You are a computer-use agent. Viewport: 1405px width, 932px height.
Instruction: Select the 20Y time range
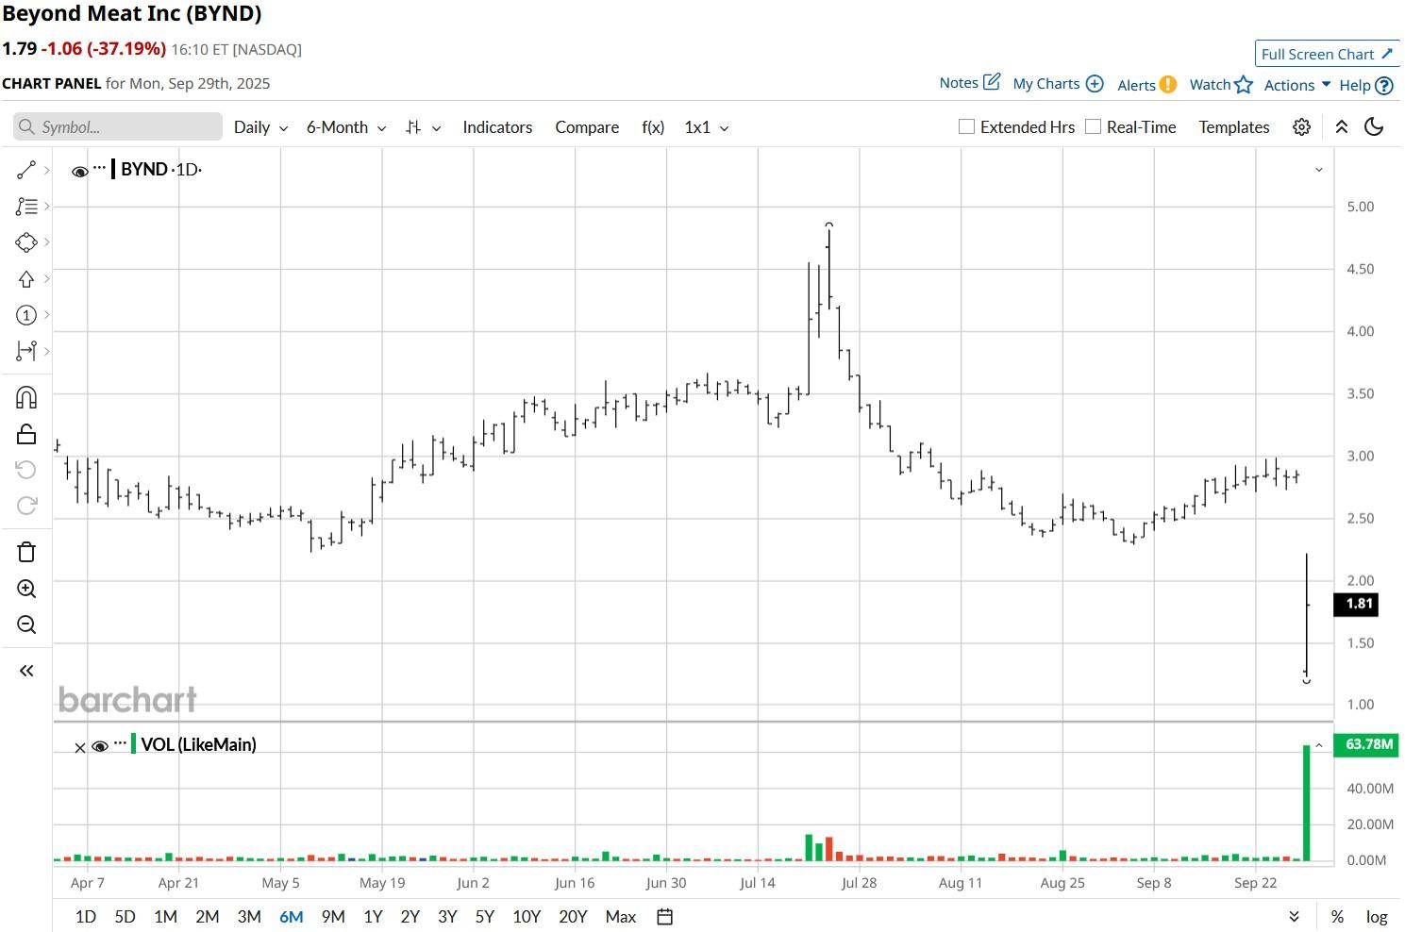pos(573,917)
